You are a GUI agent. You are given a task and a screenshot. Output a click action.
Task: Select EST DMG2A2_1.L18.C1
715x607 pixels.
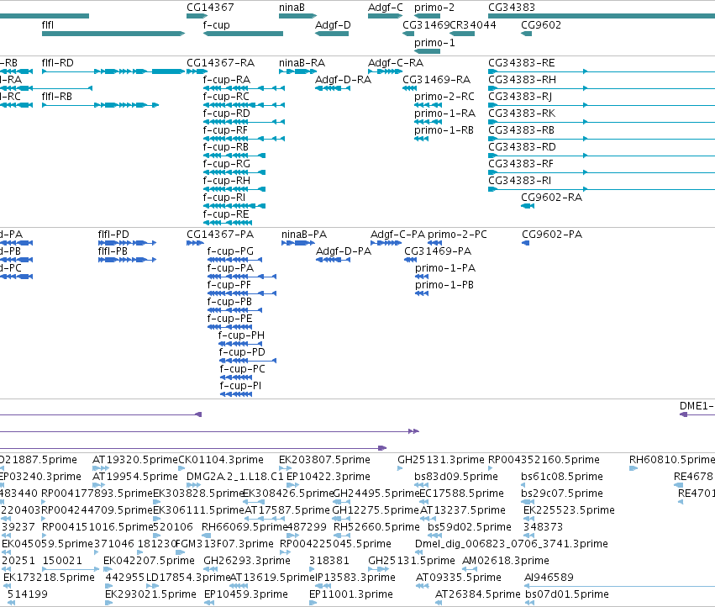235,477
